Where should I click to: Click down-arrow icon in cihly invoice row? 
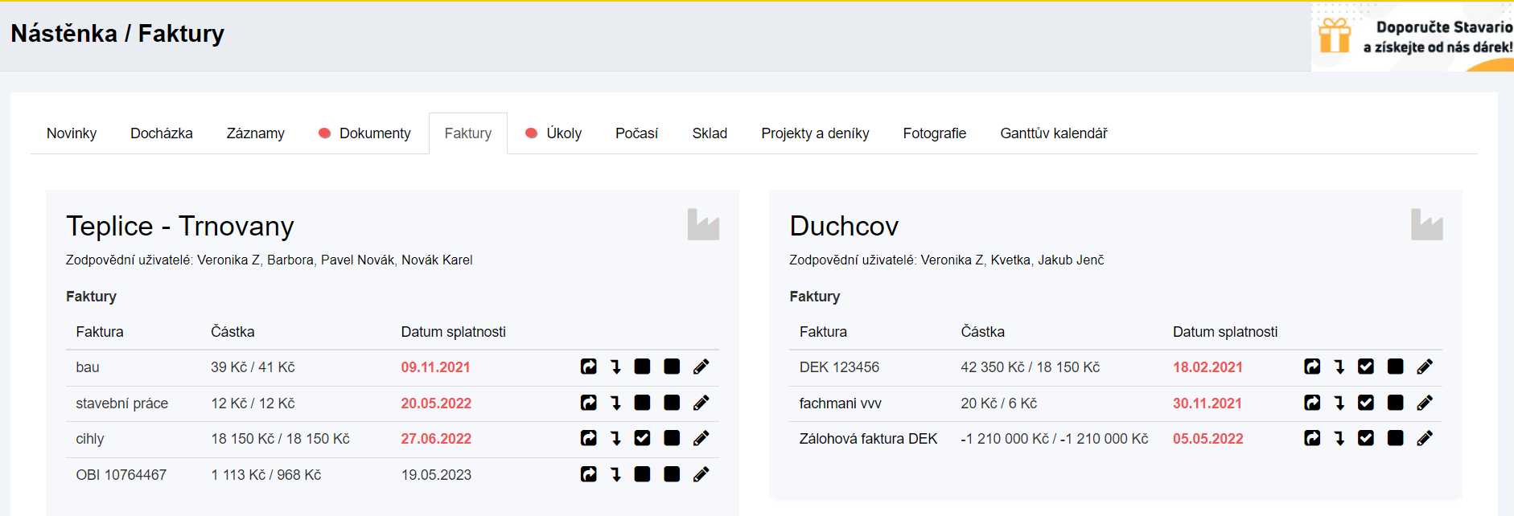click(615, 438)
